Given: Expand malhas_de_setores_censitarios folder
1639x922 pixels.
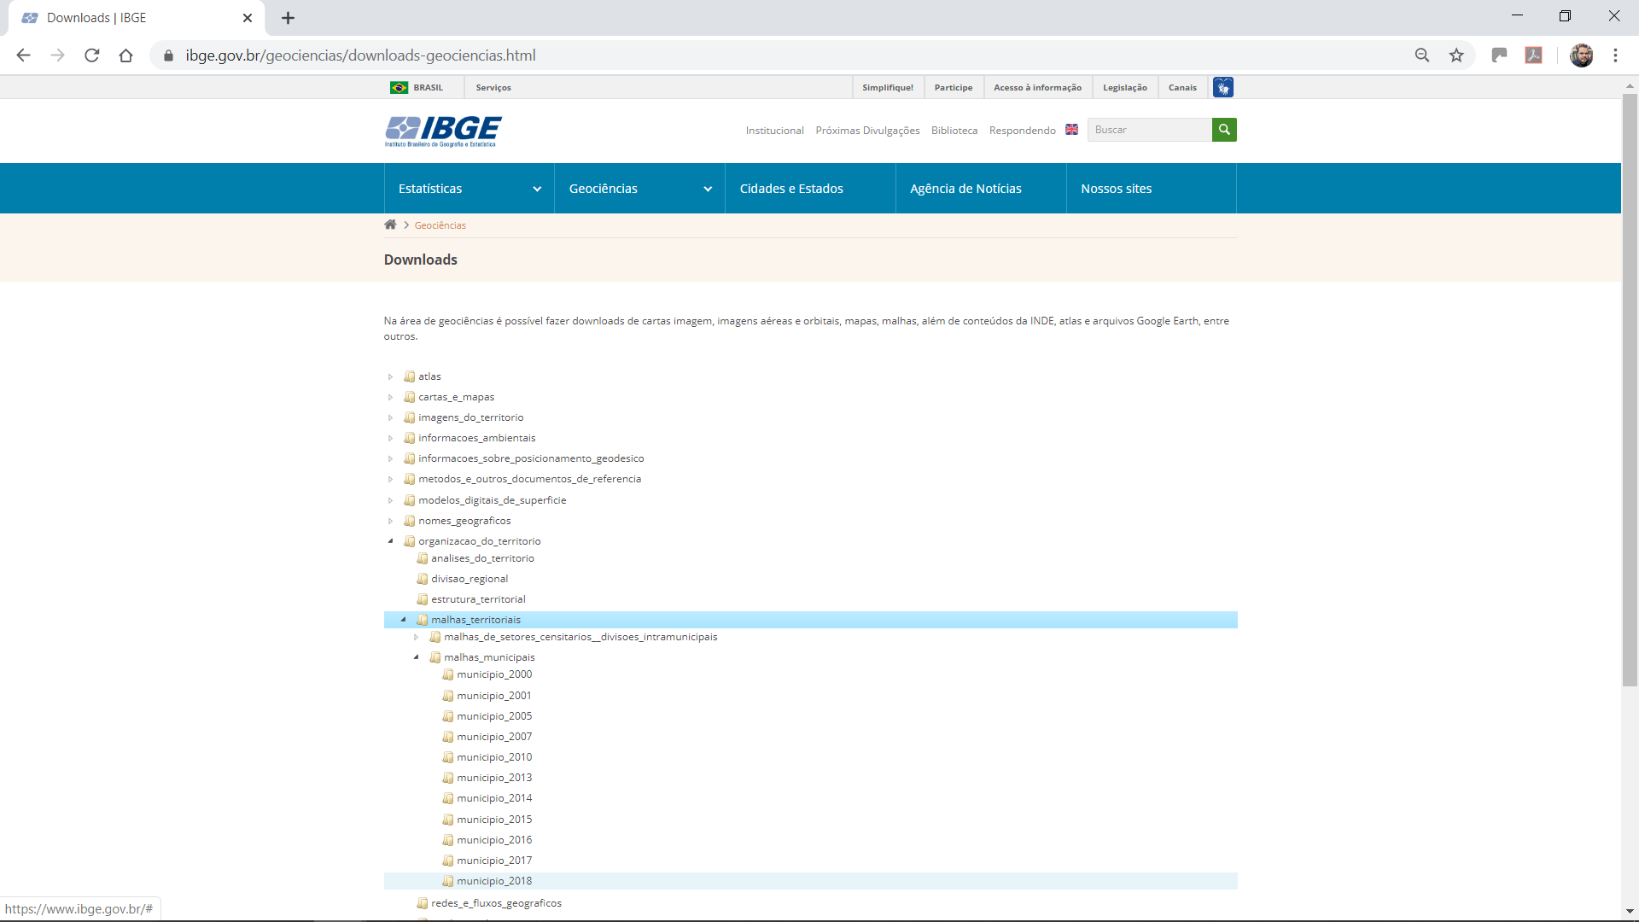Looking at the screenshot, I should (417, 637).
